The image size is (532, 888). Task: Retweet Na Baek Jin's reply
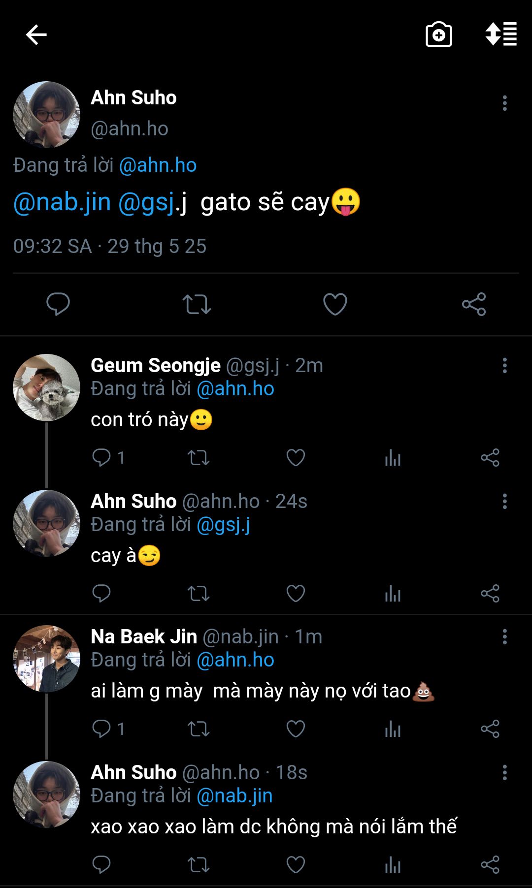click(199, 729)
